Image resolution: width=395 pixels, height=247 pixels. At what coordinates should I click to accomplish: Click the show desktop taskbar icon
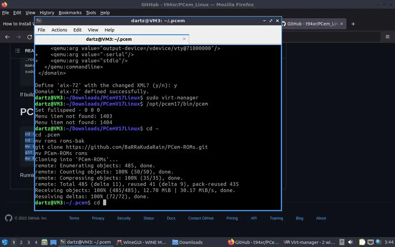click(53, 242)
